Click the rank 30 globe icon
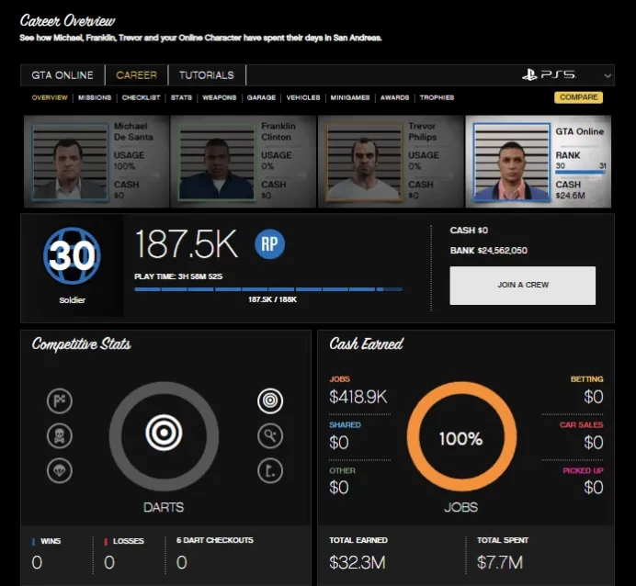 point(73,255)
